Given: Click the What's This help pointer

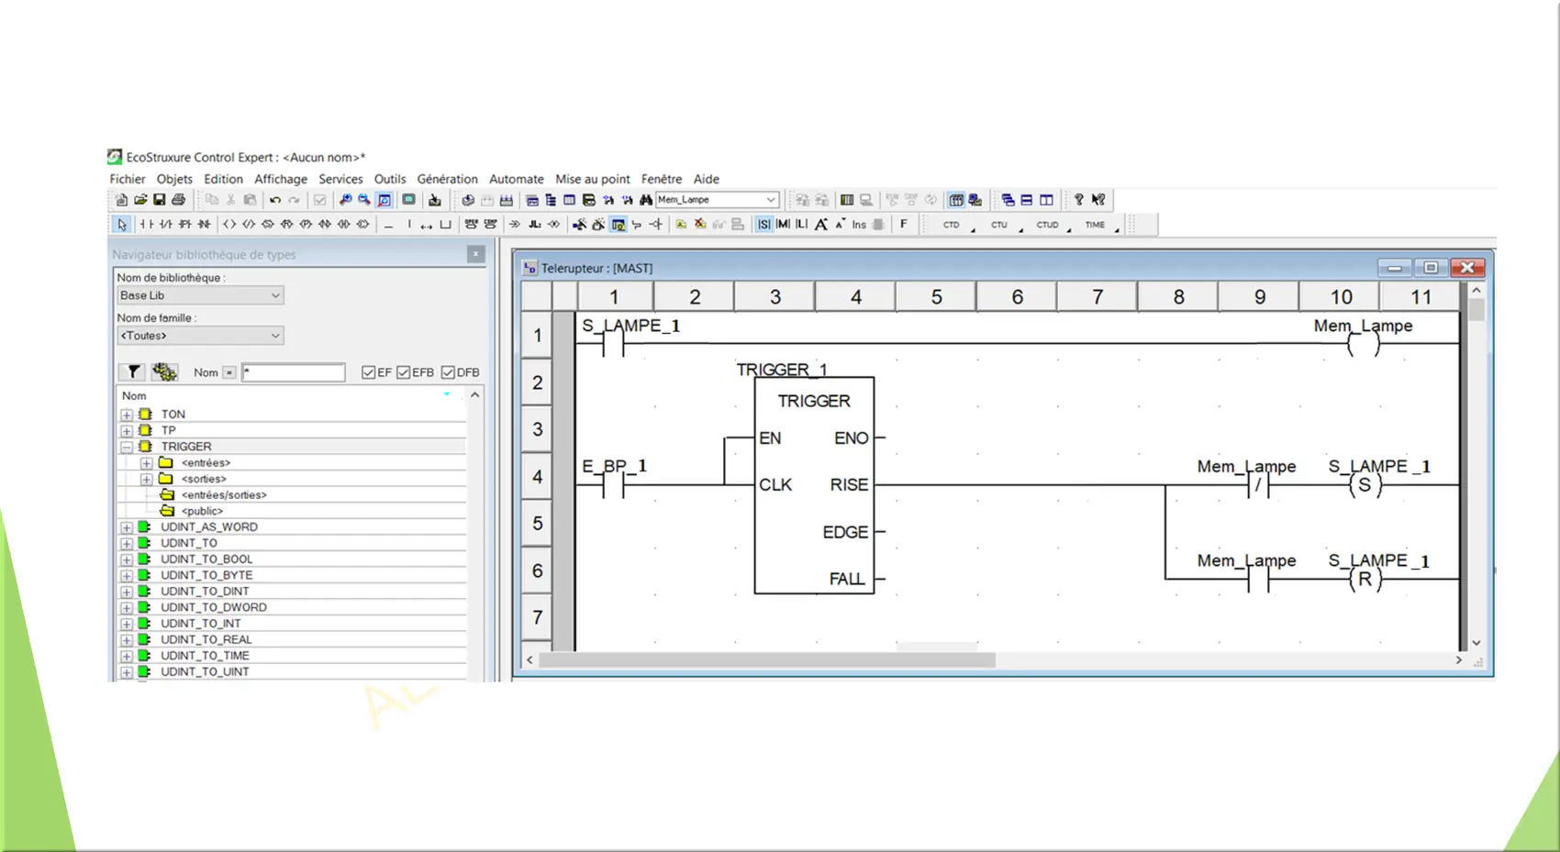Looking at the screenshot, I should click(1098, 200).
